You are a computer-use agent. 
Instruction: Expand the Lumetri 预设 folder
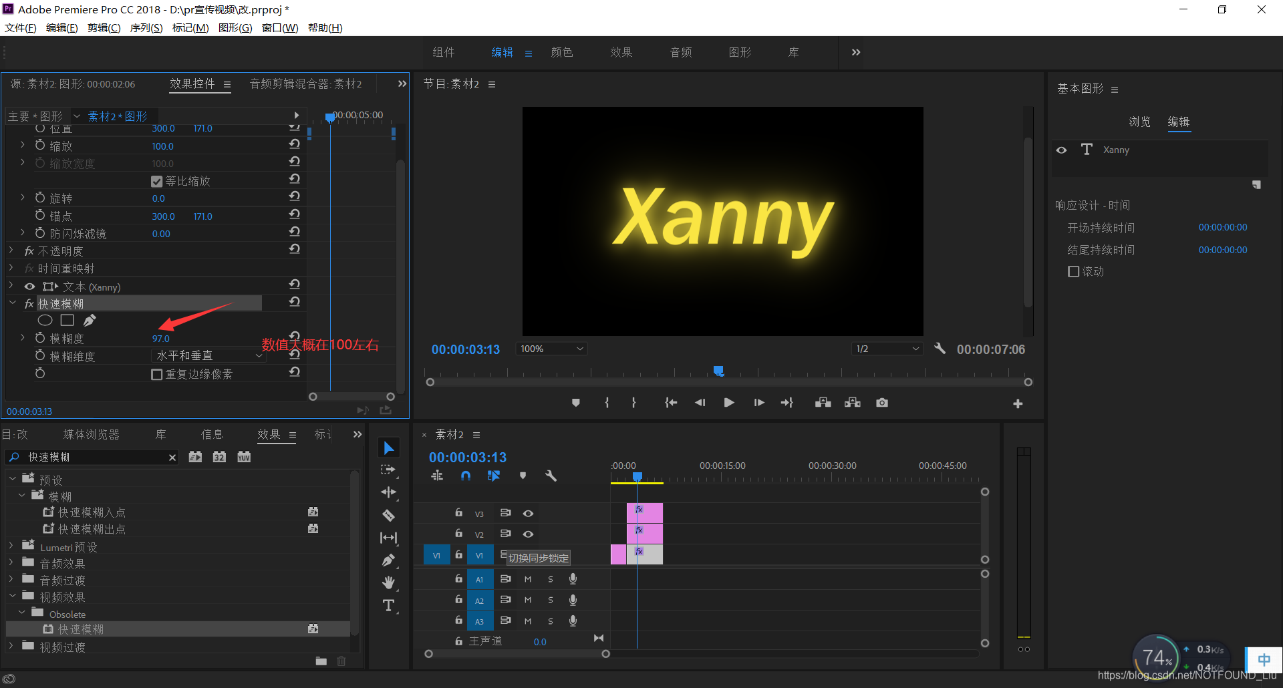tap(11, 546)
